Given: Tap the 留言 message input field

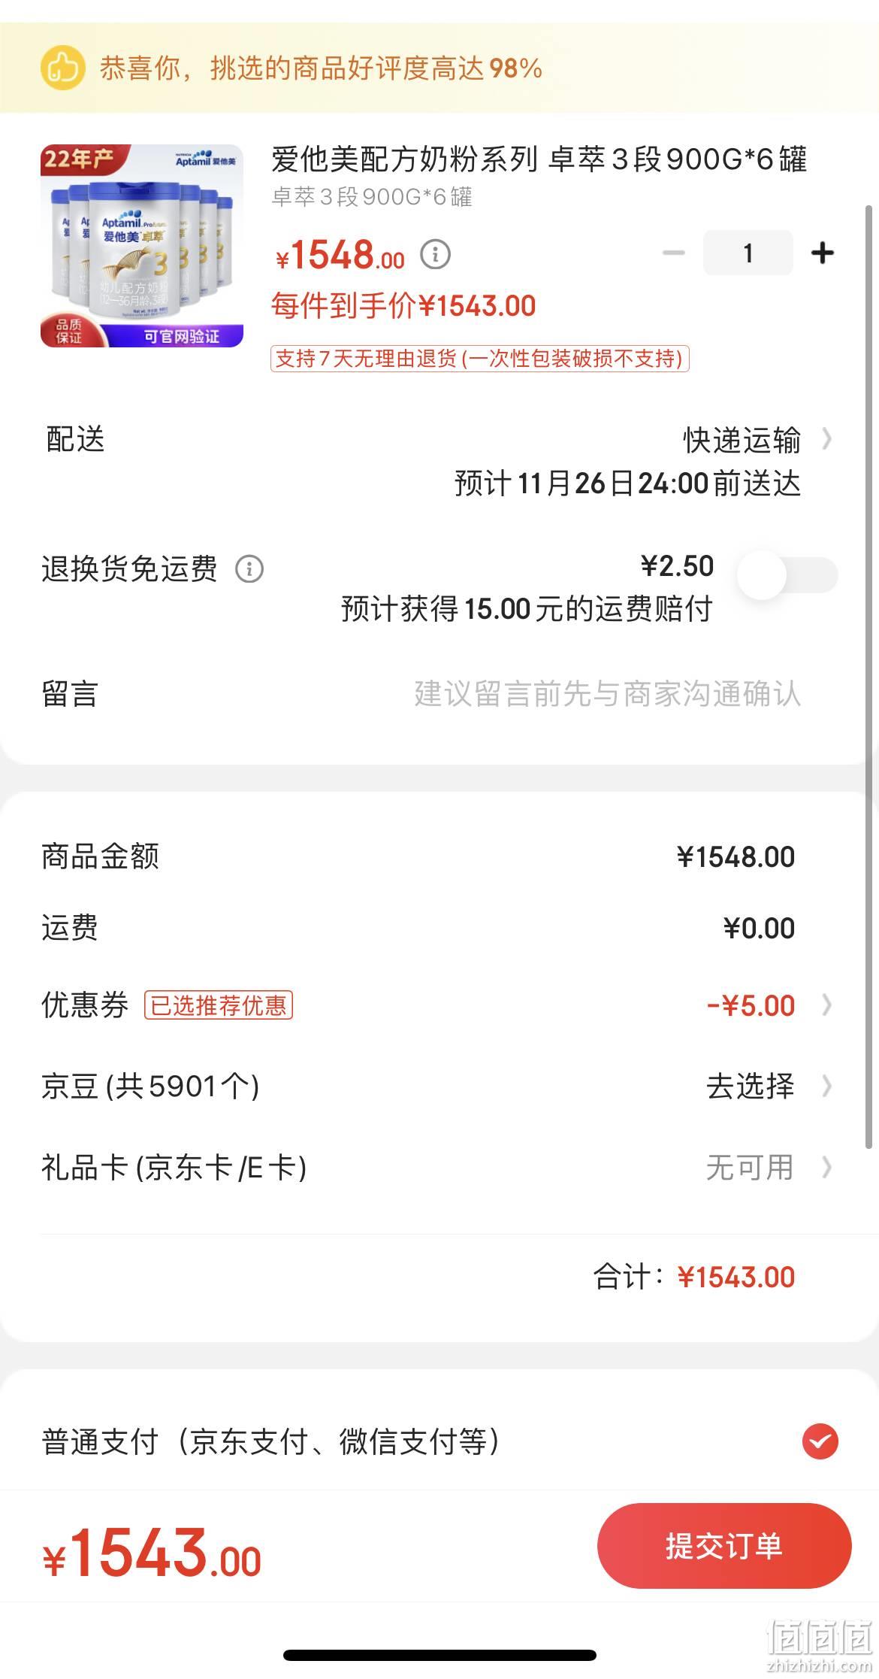Looking at the screenshot, I should (x=607, y=694).
